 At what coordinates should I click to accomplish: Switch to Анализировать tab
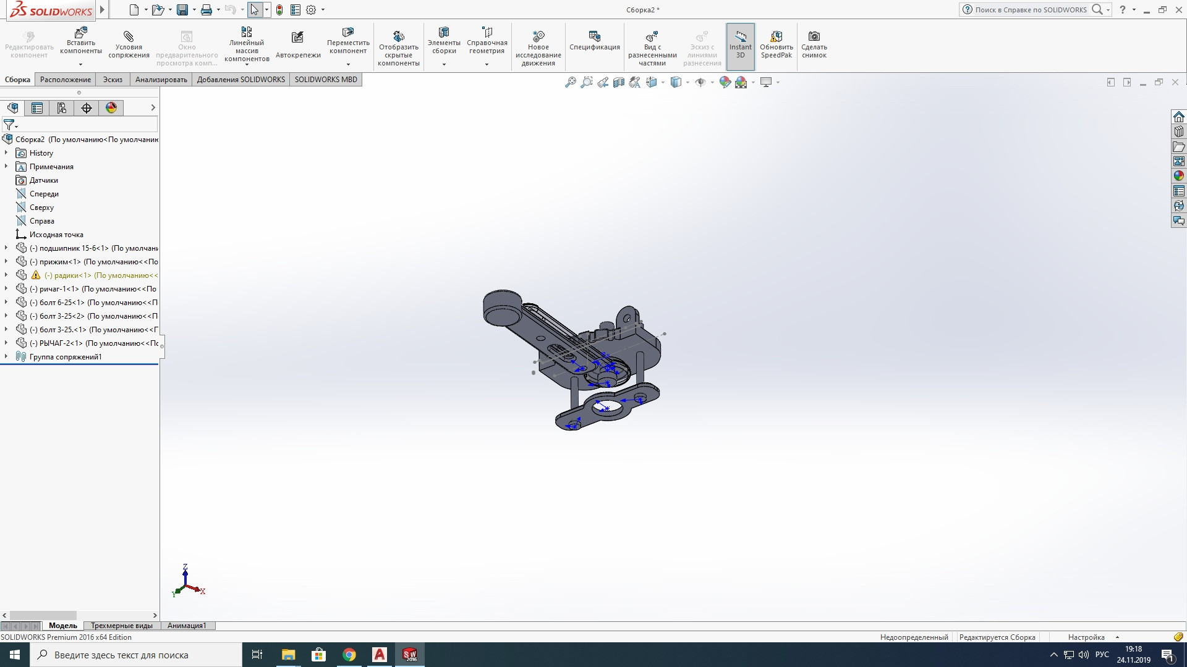click(x=161, y=80)
